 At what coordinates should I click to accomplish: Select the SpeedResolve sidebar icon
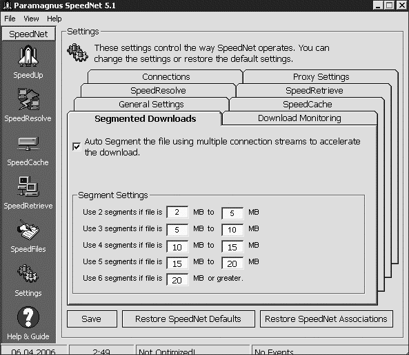28,99
